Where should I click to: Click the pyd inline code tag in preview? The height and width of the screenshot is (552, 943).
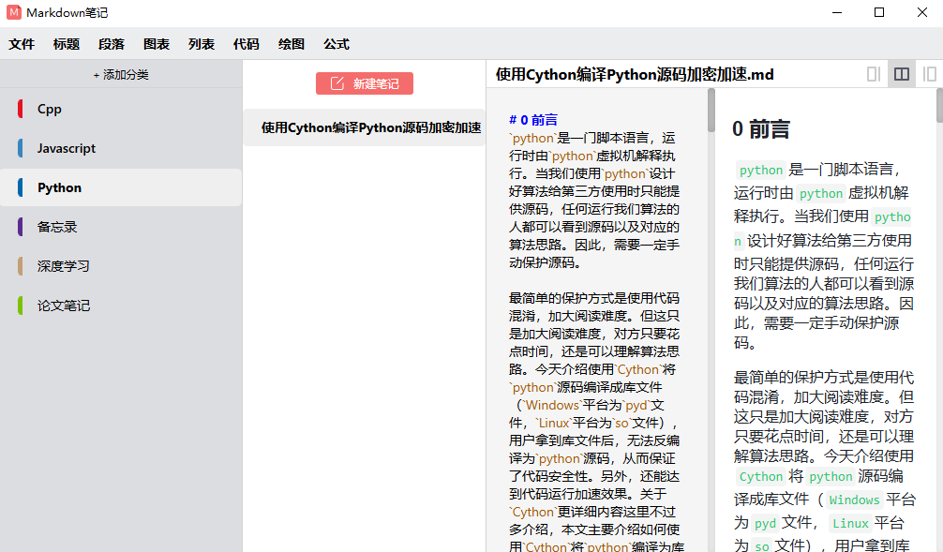(x=765, y=524)
